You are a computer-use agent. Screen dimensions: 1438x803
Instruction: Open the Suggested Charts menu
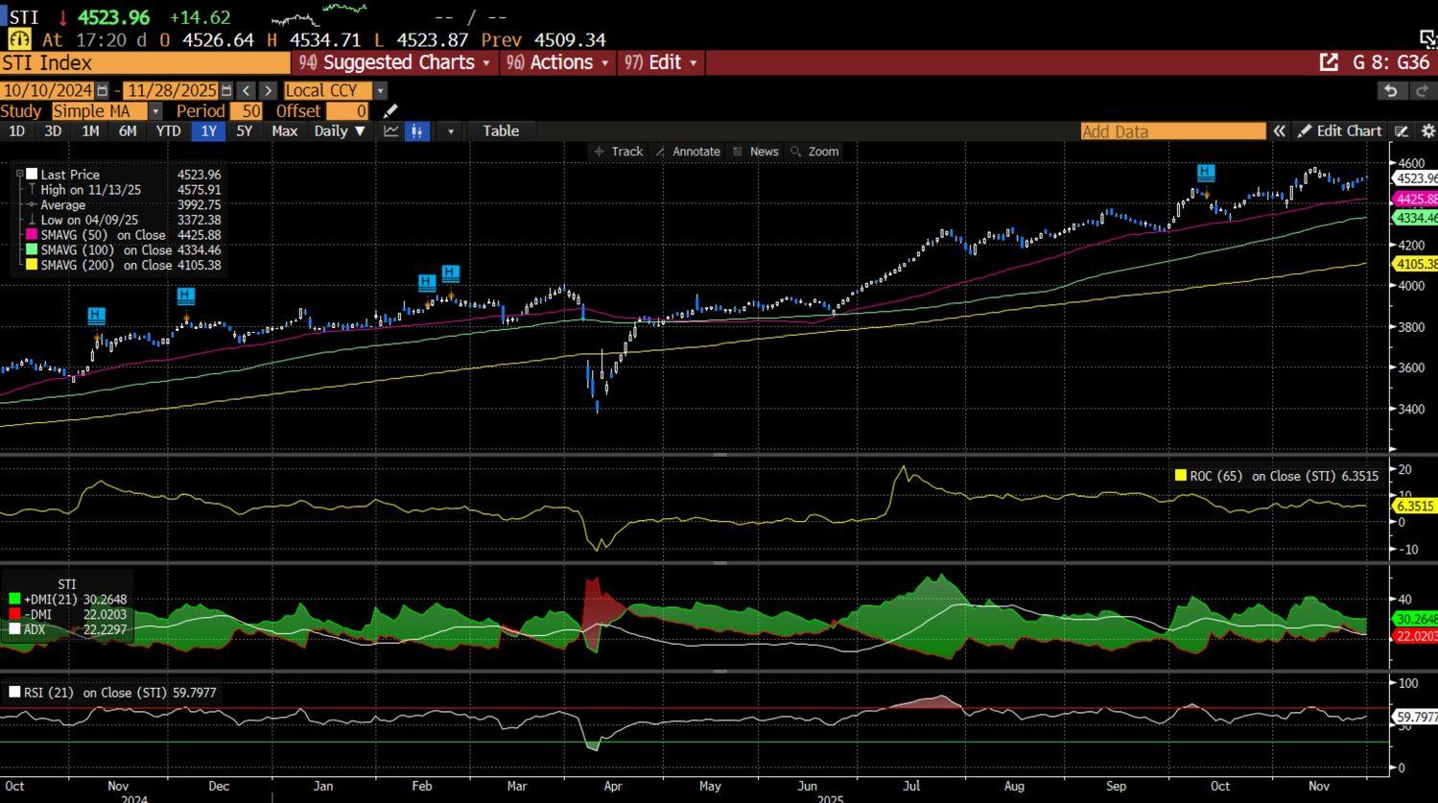(x=395, y=62)
